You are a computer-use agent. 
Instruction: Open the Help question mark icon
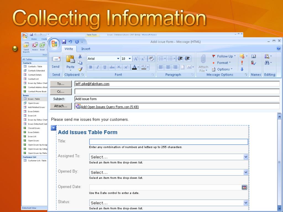tap(279, 48)
